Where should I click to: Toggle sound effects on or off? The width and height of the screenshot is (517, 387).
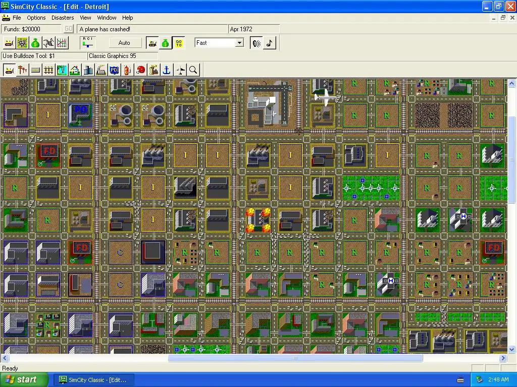[256, 43]
